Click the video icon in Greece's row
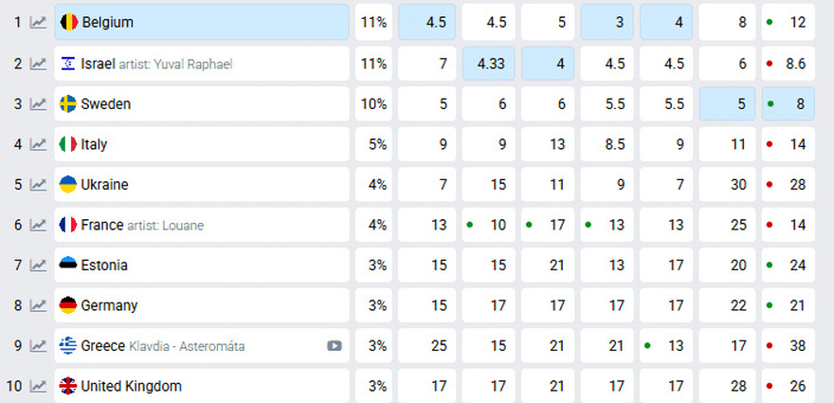The width and height of the screenshot is (834, 403). tap(335, 346)
